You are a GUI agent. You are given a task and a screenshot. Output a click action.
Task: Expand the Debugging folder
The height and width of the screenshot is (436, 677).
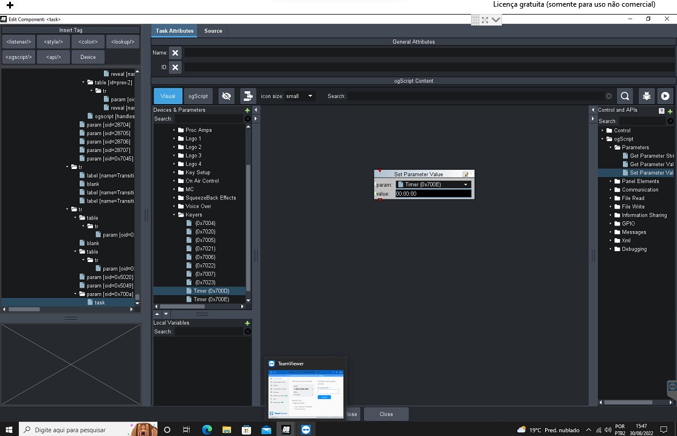coord(611,249)
